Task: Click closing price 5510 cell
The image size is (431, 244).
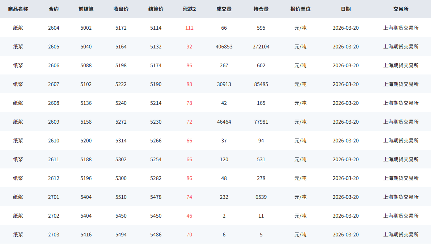Action: [121, 197]
